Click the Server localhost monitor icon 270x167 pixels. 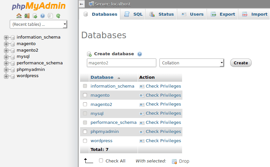[91, 4]
